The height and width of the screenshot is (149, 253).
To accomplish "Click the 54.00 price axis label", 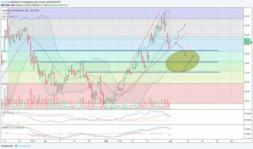I will click(x=247, y=63).
